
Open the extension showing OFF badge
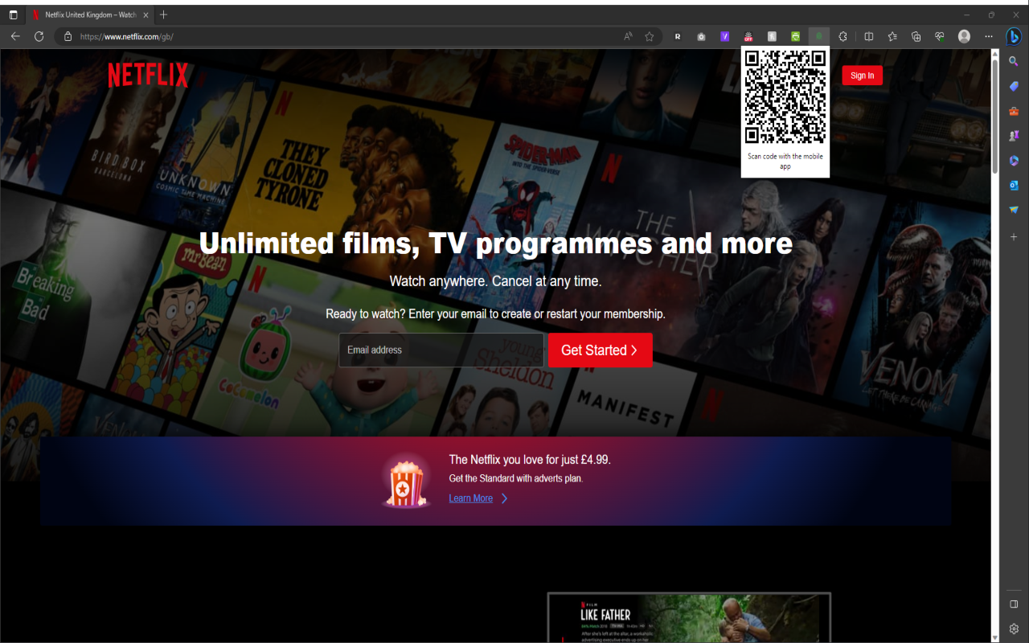748,36
